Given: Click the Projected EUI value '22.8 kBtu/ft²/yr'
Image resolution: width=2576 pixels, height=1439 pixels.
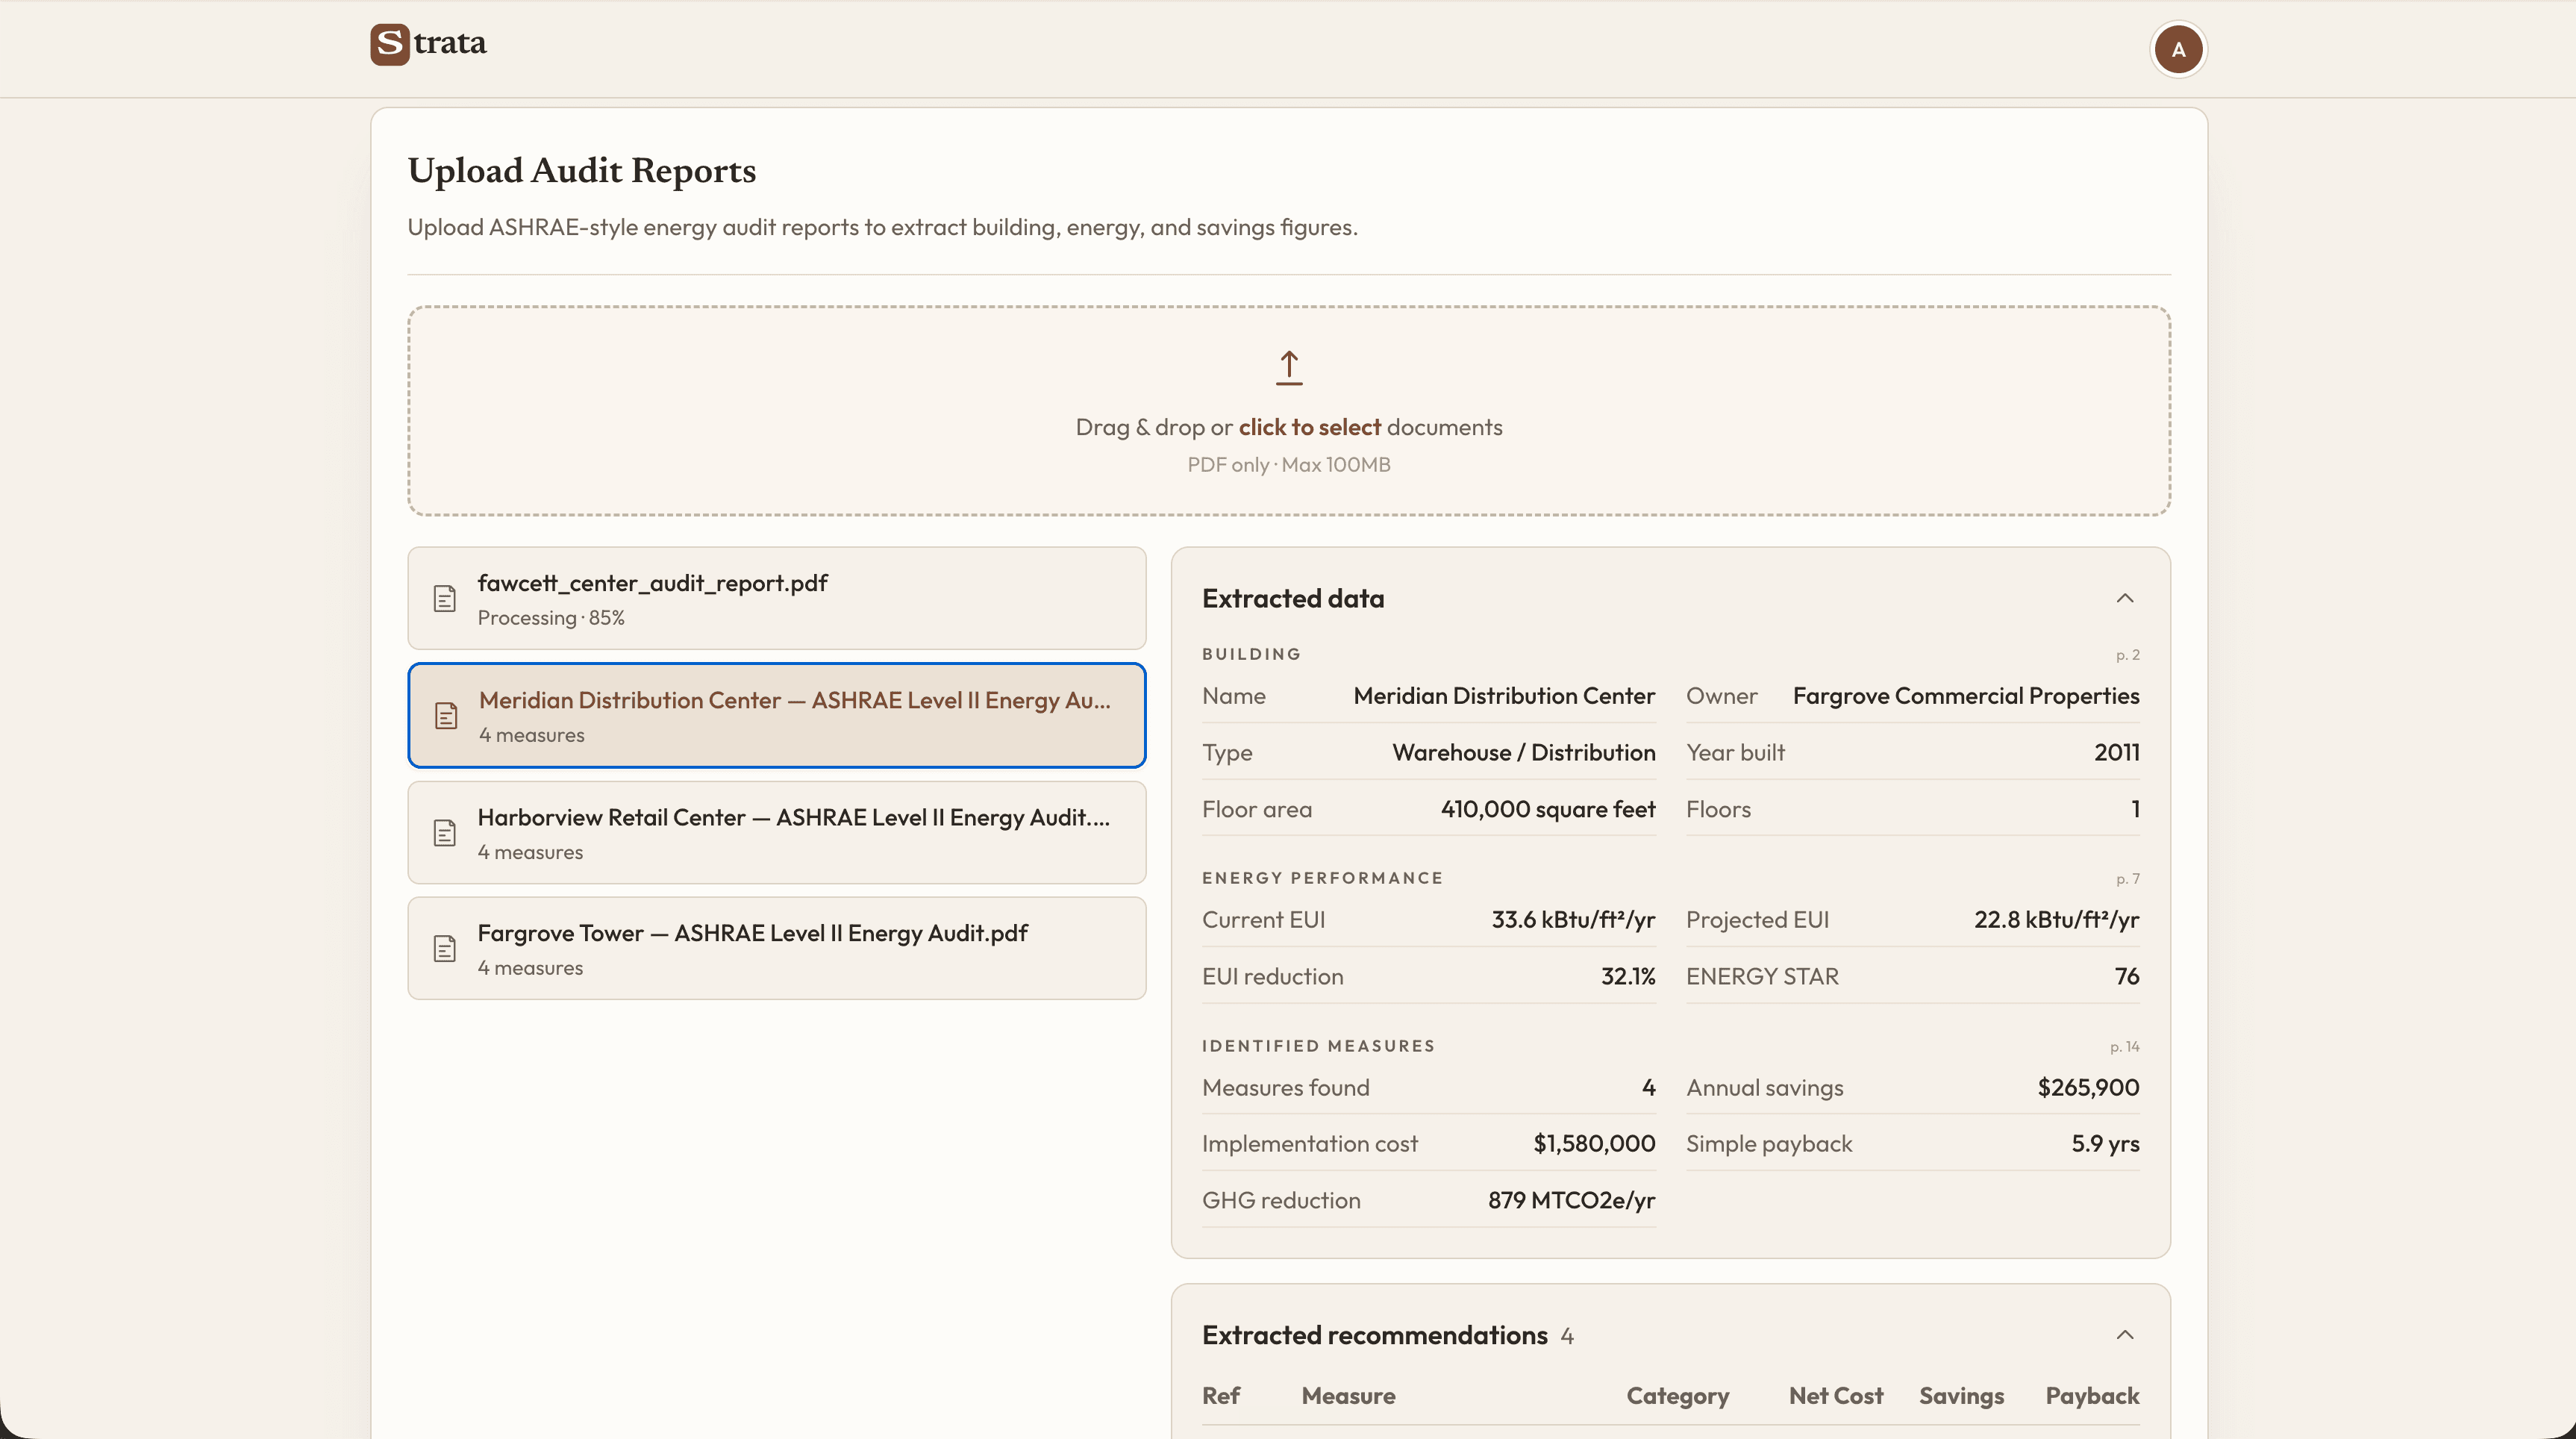Looking at the screenshot, I should click(x=2056, y=920).
